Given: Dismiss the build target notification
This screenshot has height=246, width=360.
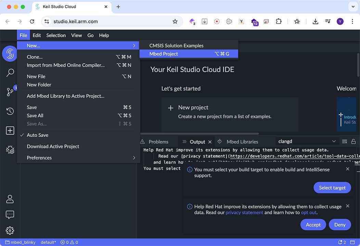Looking at the screenshot, I should tap(348, 169).
